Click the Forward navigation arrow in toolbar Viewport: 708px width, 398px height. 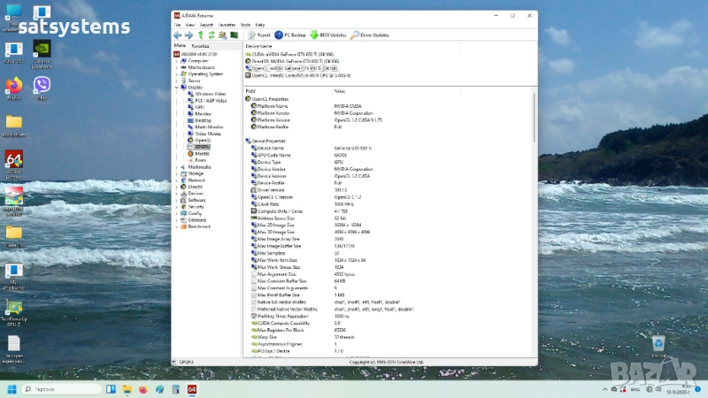click(188, 34)
